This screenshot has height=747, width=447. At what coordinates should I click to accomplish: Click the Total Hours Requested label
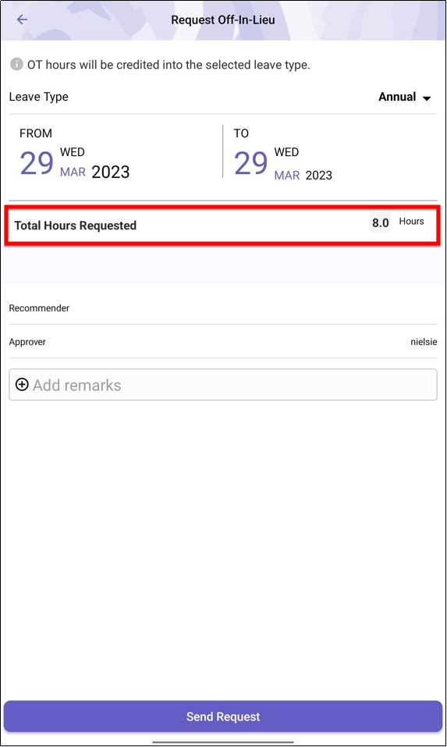[x=75, y=226]
